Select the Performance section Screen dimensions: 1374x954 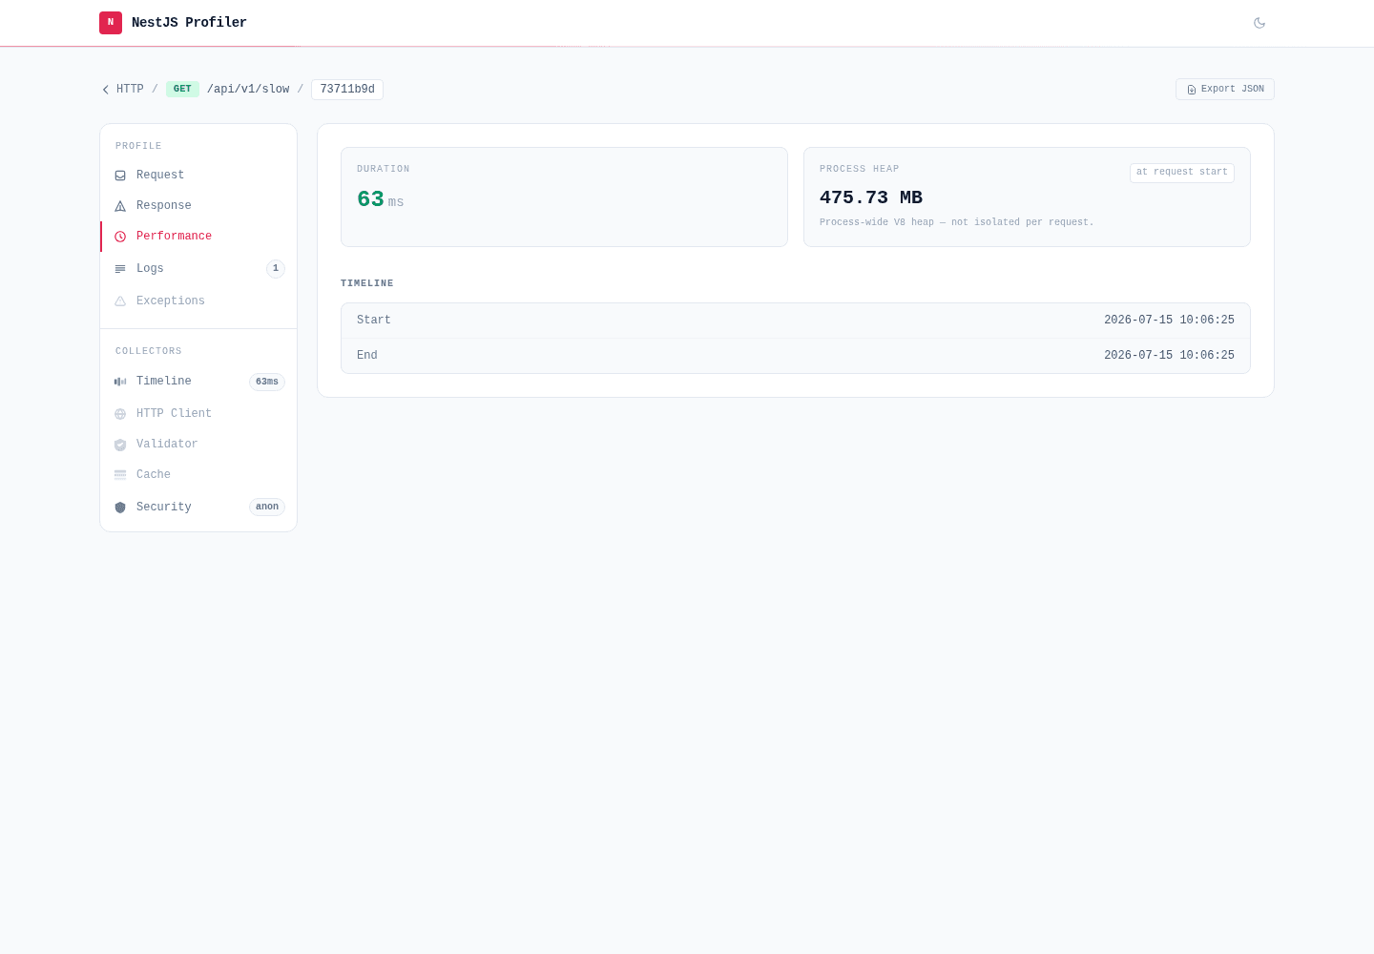(x=198, y=237)
